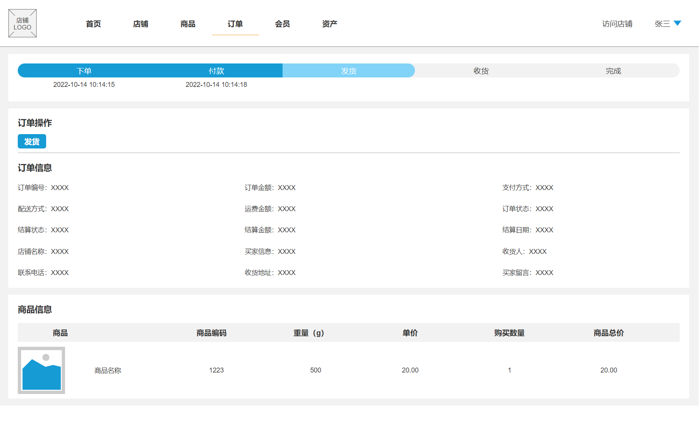Click the 结算日期：XXXX field
This screenshot has height=425, width=699.
(528, 230)
